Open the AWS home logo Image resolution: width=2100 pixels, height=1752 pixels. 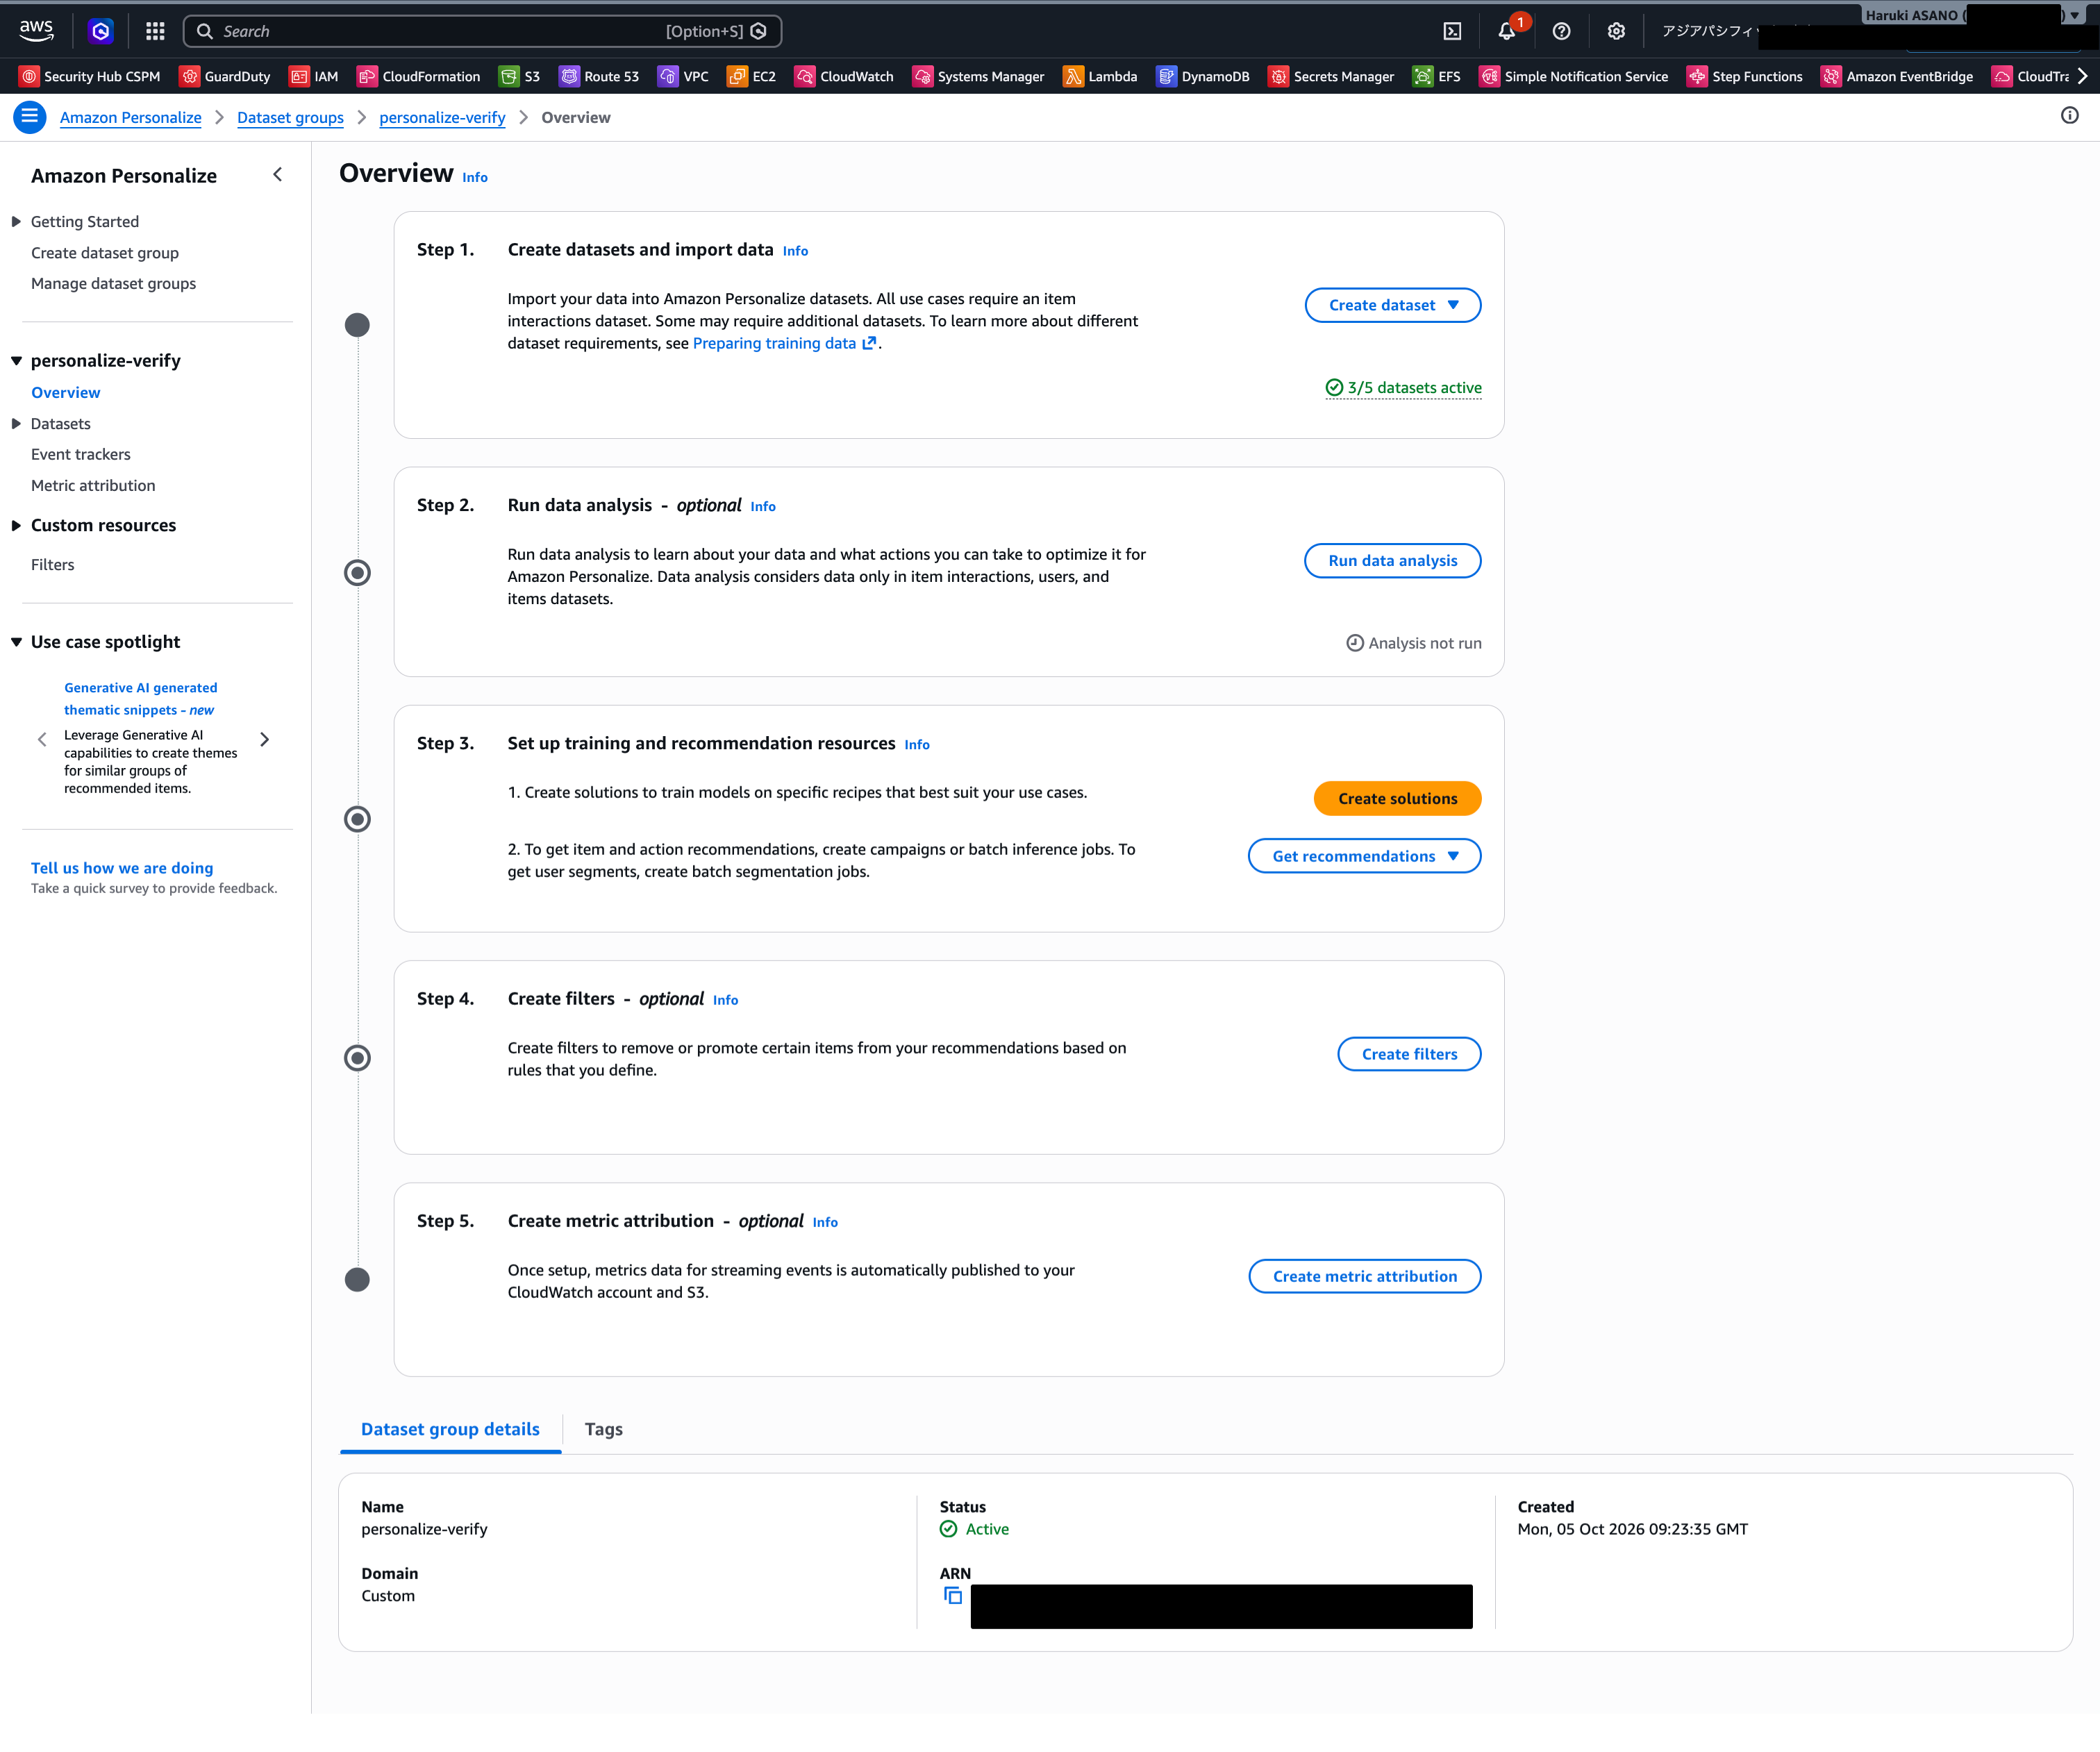pyautogui.click(x=36, y=31)
